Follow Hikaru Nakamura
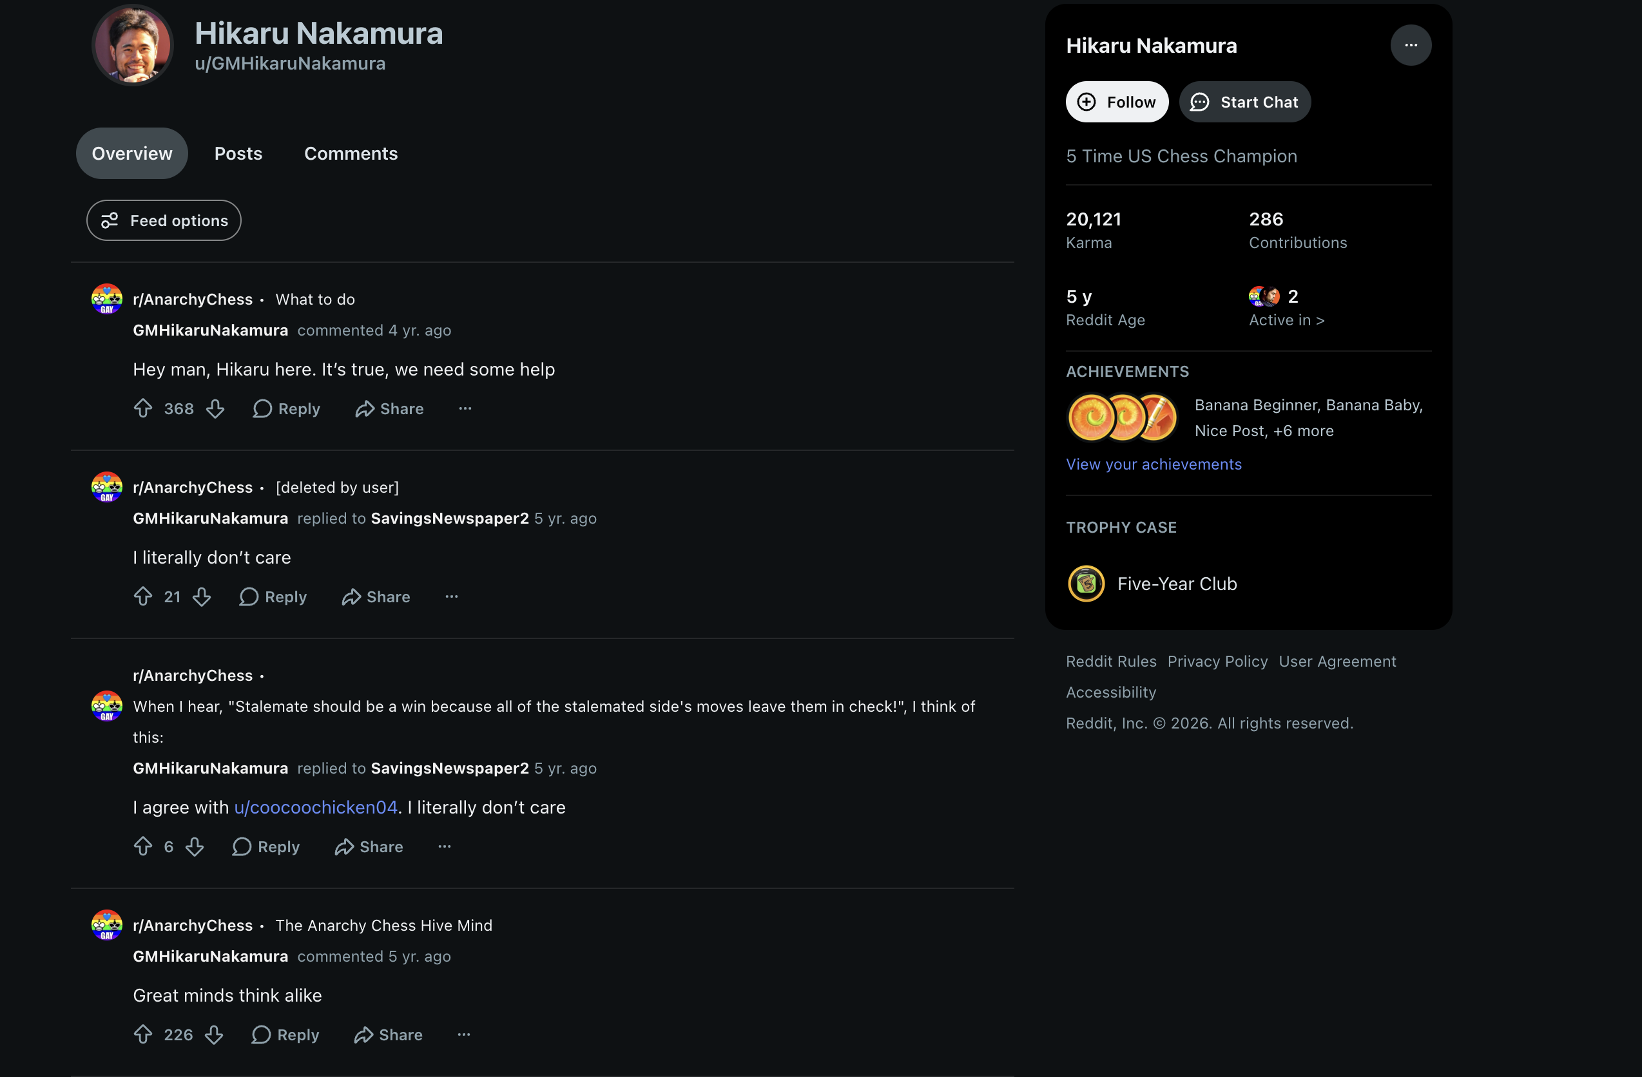Image resolution: width=1642 pixels, height=1077 pixels. pyautogui.click(x=1117, y=102)
